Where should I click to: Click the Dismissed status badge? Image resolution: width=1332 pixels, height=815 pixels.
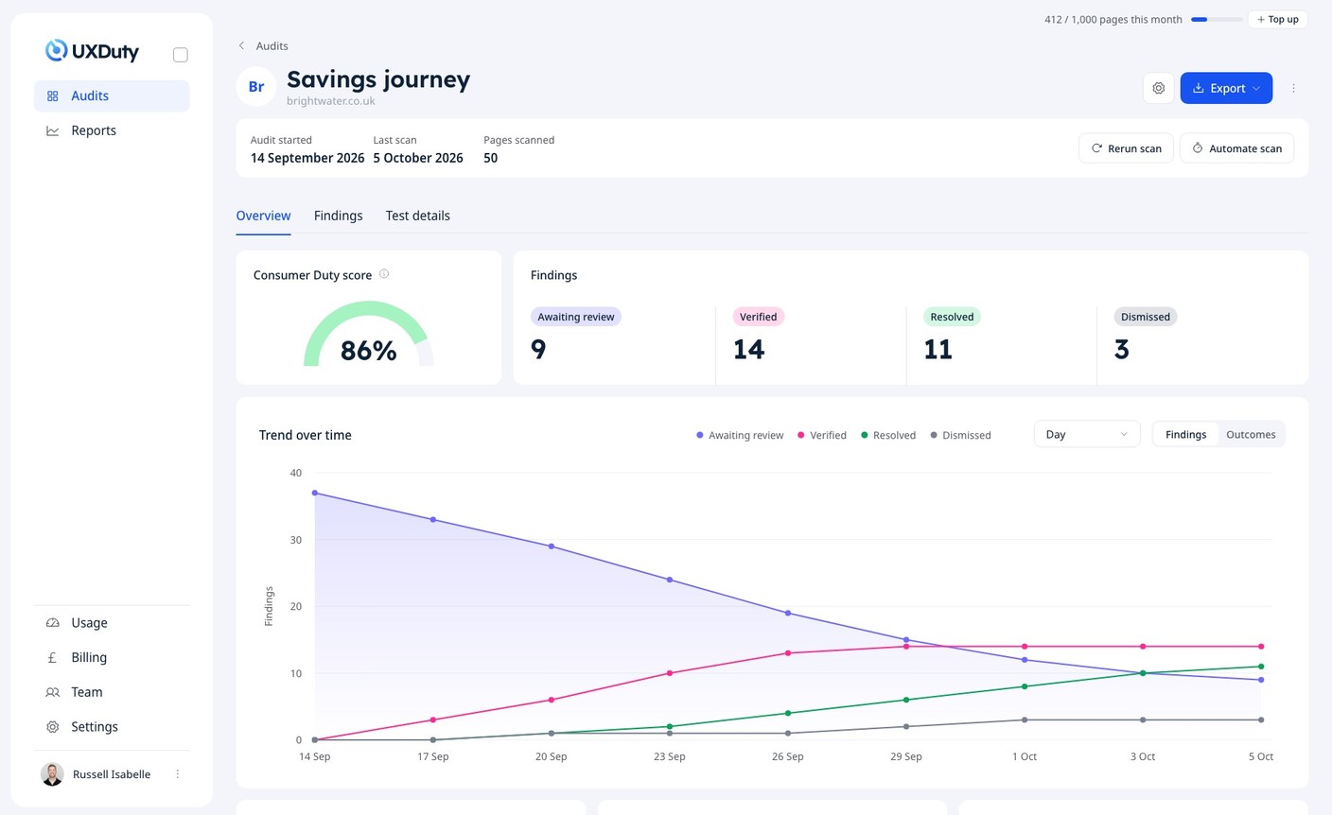(x=1146, y=317)
